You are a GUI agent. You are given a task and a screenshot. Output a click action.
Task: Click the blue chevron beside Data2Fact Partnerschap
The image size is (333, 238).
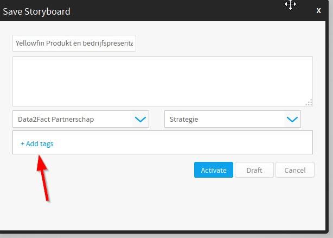tap(140, 120)
